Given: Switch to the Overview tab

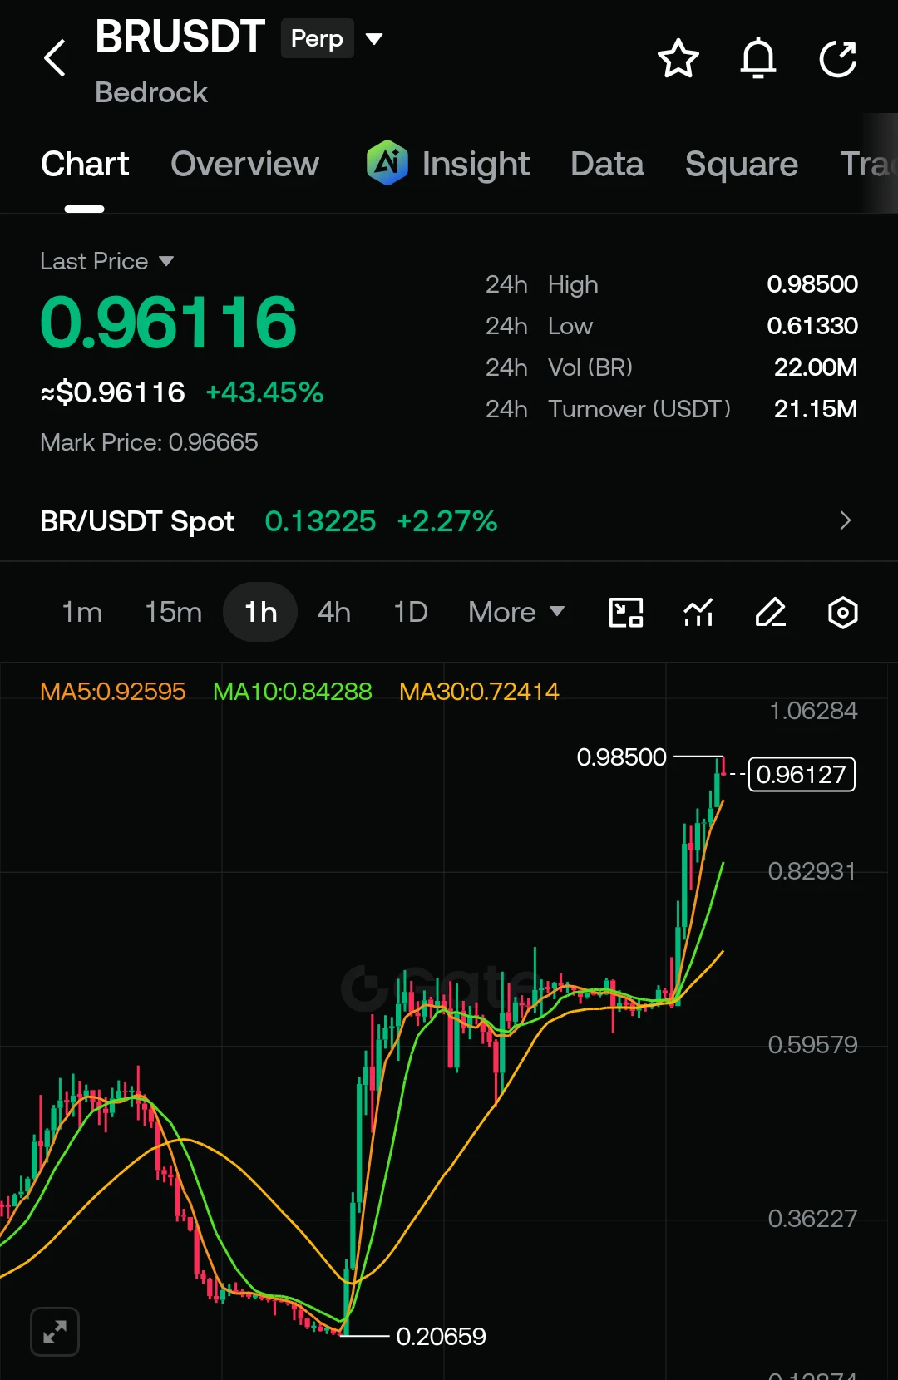Looking at the screenshot, I should coord(245,164).
